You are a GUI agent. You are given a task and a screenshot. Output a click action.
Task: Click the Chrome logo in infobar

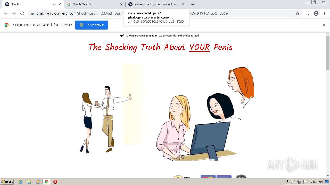coord(7,25)
